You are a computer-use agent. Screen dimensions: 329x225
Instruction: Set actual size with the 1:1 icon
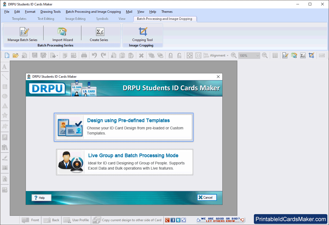198,55
